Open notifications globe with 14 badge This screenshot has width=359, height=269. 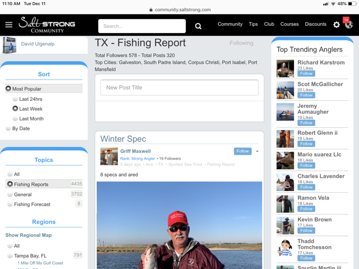[x=349, y=24]
